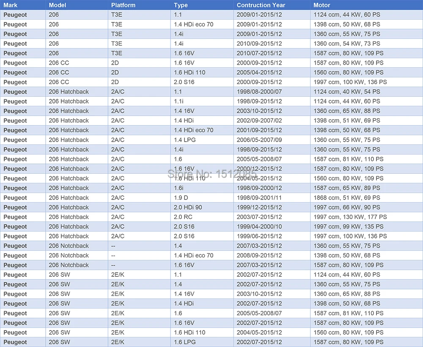Click construction year 2001/09-2015/12
This screenshot has width=423, height=347.
pyautogui.click(x=259, y=130)
